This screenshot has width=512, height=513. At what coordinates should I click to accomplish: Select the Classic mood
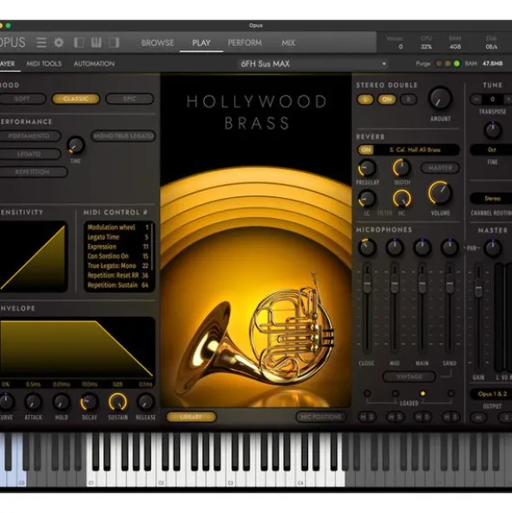coord(75,99)
